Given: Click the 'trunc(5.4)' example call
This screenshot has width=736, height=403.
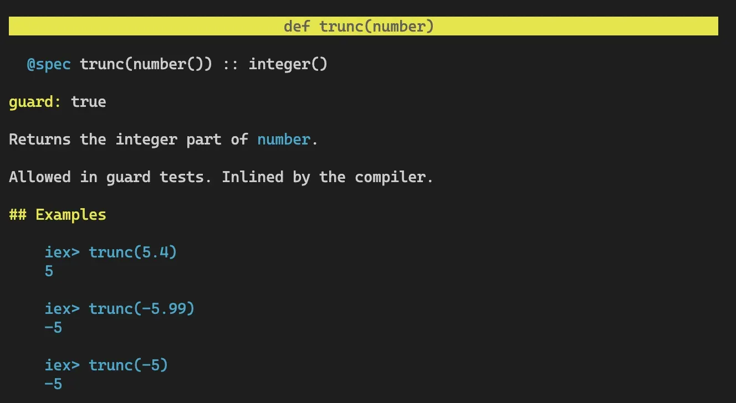Looking at the screenshot, I should (133, 252).
